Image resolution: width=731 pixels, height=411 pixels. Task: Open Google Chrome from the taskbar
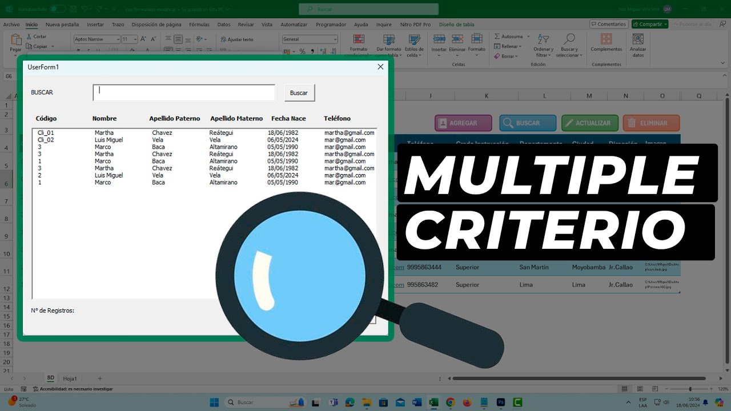tap(450, 402)
